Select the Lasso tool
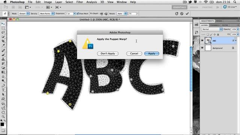The height and width of the screenshot is (135, 240). tap(3, 33)
